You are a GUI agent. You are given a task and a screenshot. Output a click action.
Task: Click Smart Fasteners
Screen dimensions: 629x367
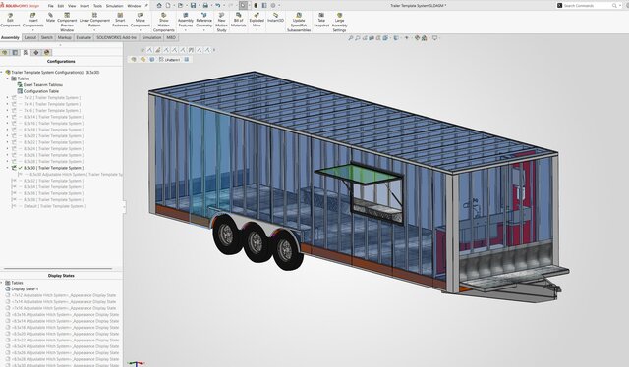120,20
